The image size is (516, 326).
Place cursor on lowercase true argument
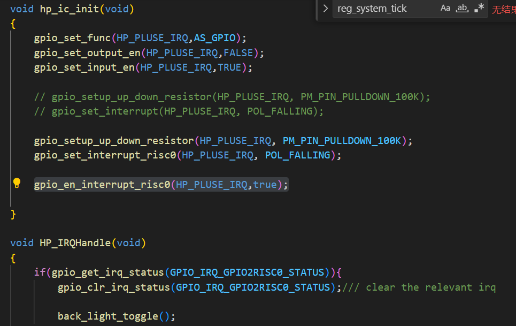pyautogui.click(x=265, y=185)
